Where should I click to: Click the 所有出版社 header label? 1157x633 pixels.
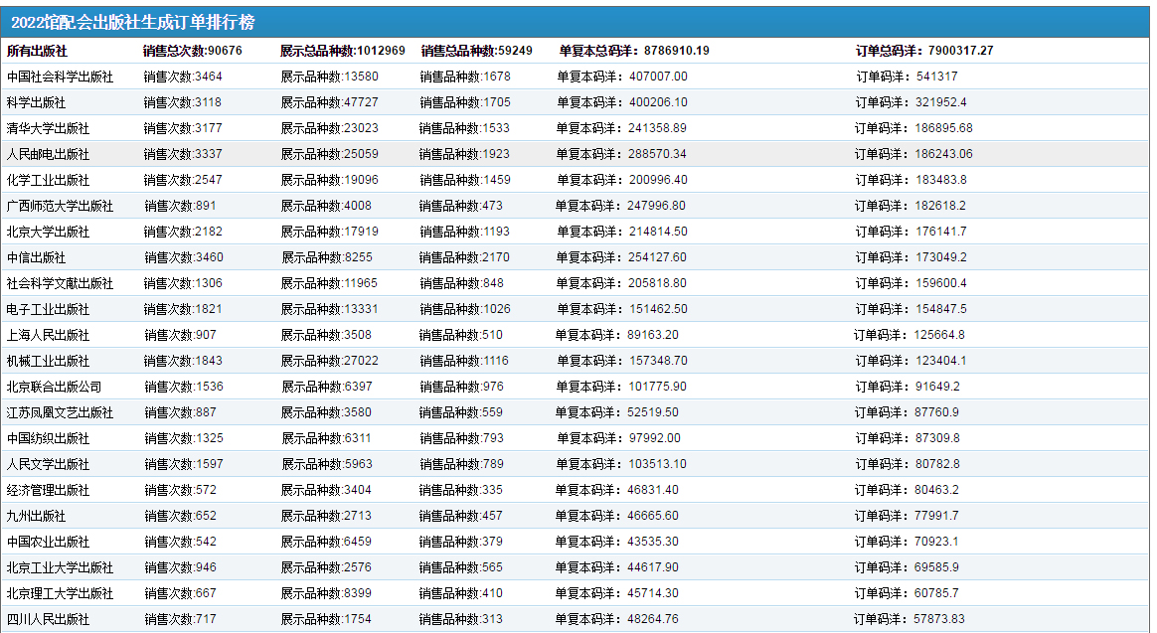(37, 51)
